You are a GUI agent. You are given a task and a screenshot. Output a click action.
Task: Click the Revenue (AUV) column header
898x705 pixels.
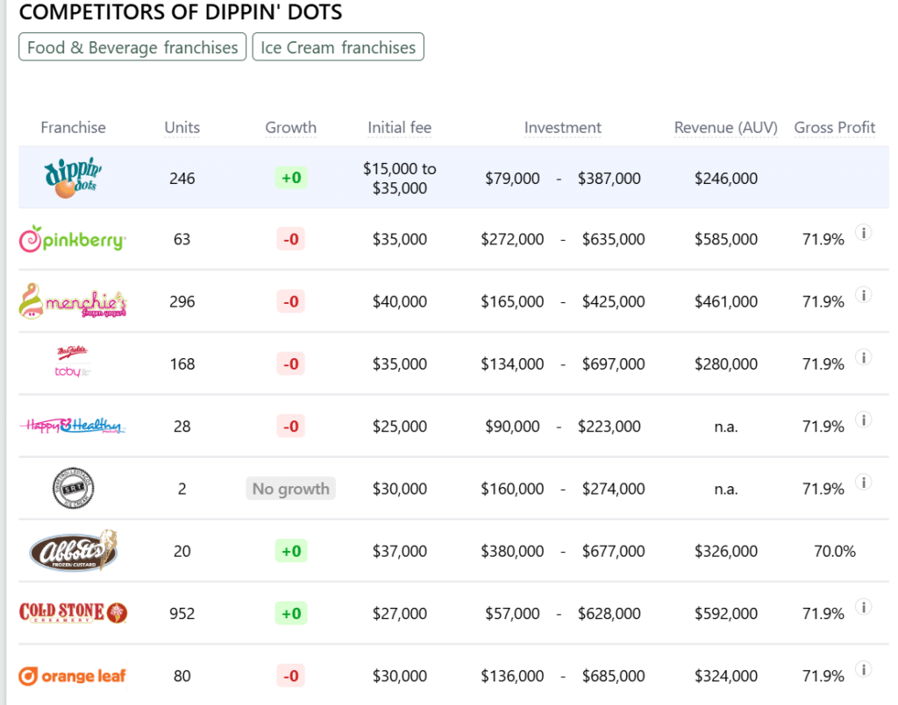click(x=725, y=128)
